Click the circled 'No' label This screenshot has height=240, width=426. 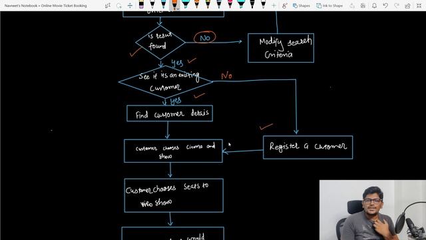(x=205, y=38)
